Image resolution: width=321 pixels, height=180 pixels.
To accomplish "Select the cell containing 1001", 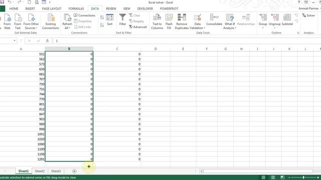I will [x=23, y=134].
